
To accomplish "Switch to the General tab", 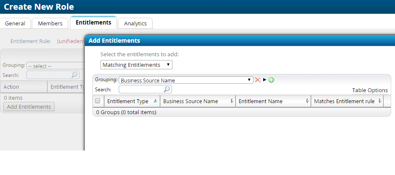I will (x=15, y=23).
